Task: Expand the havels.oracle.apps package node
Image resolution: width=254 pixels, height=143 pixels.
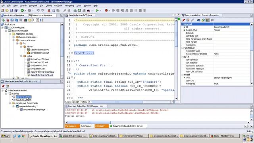Action: (13, 37)
